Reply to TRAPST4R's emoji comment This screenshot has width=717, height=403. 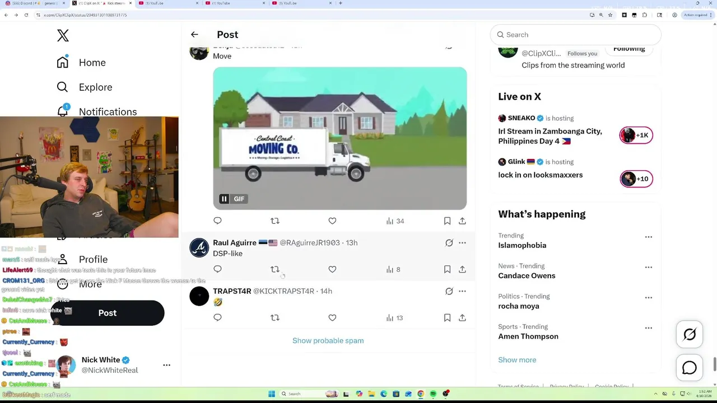tap(217, 318)
